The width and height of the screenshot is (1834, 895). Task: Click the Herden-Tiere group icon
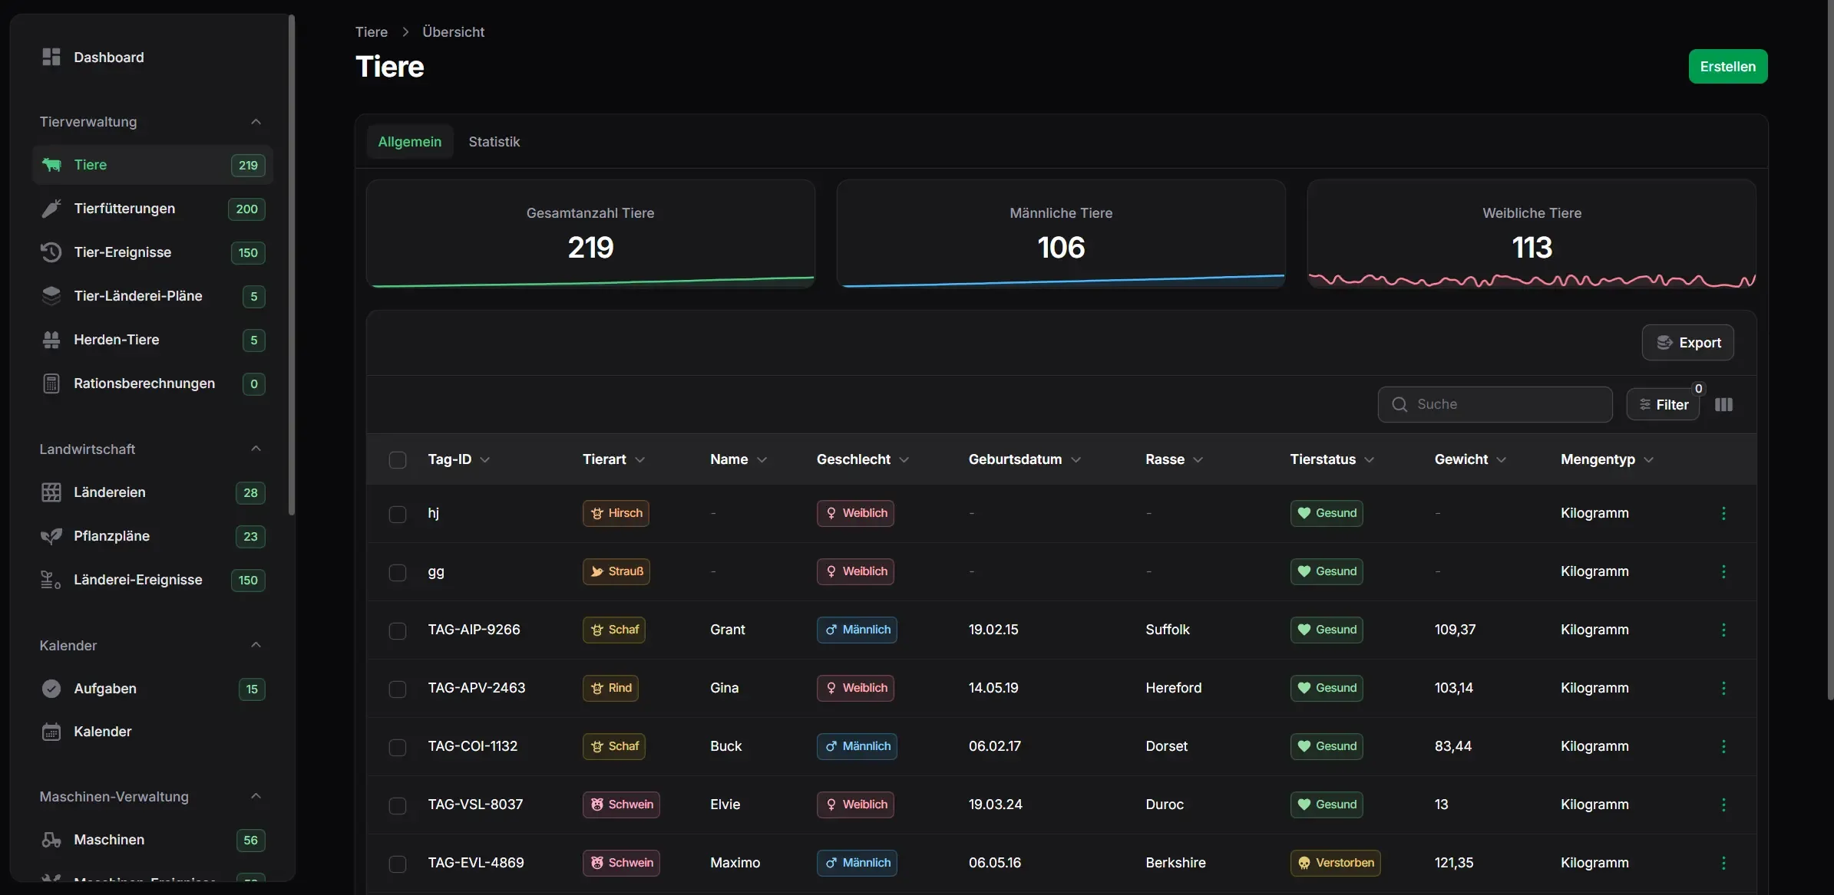point(51,340)
